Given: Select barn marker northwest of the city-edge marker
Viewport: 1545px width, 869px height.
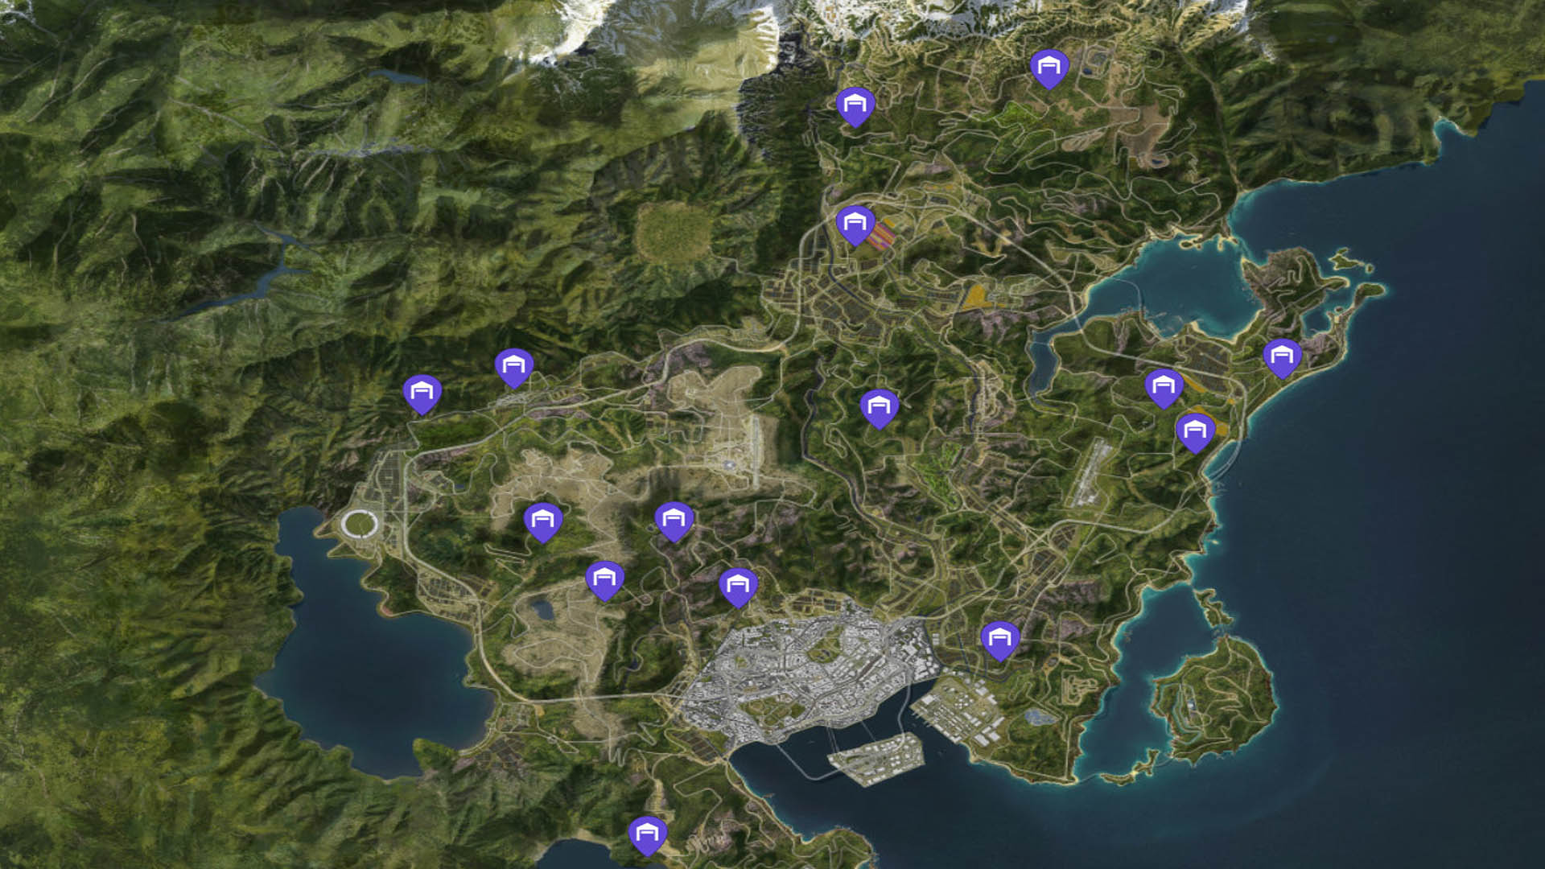Looking at the screenshot, I should [674, 521].
